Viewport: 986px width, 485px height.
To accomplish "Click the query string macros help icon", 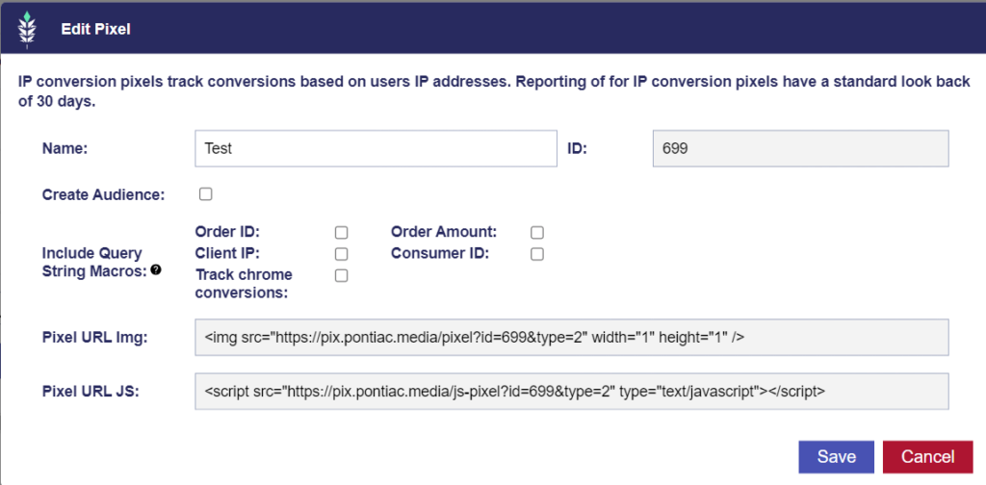I will coord(155,270).
